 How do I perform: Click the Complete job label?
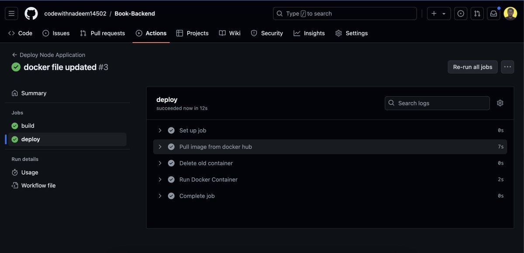(197, 196)
